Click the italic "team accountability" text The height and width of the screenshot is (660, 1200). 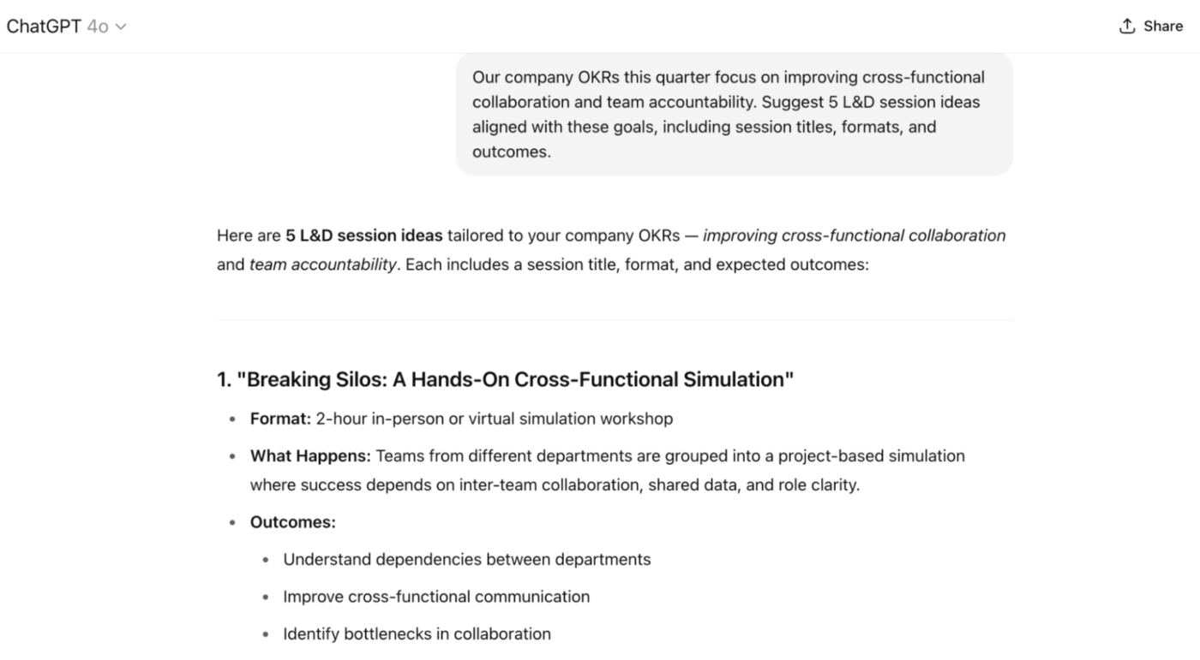[323, 265]
